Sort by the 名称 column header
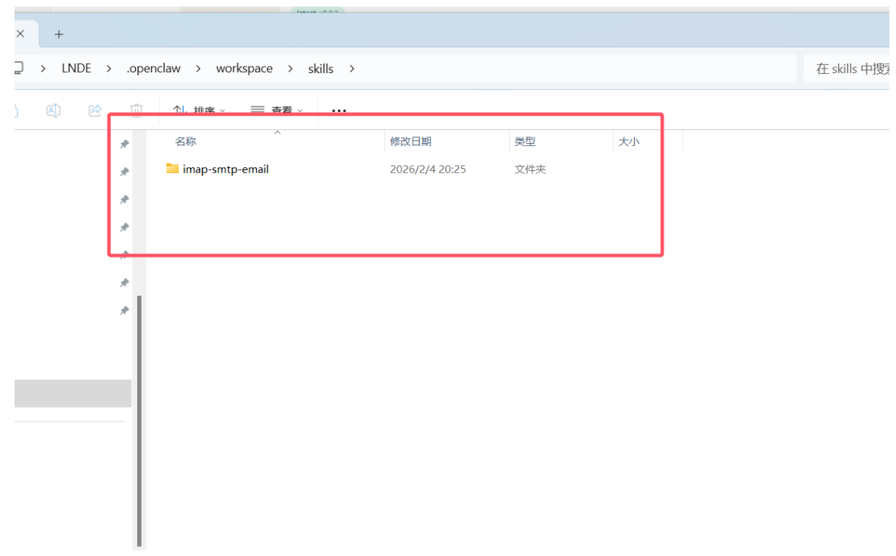This screenshot has height=556, width=896. click(x=185, y=142)
